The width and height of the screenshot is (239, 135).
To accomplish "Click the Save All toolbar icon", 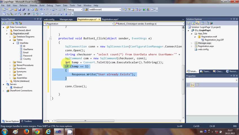I will tap(23, 10).
